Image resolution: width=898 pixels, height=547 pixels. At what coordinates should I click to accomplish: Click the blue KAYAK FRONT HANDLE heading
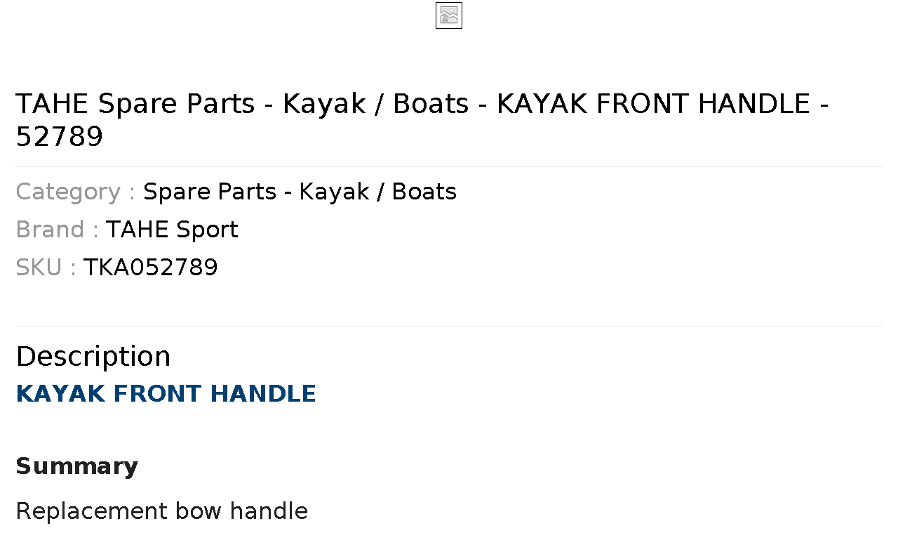coord(166,394)
